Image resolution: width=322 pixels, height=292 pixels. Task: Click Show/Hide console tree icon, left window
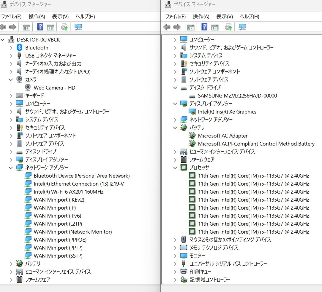26,27
